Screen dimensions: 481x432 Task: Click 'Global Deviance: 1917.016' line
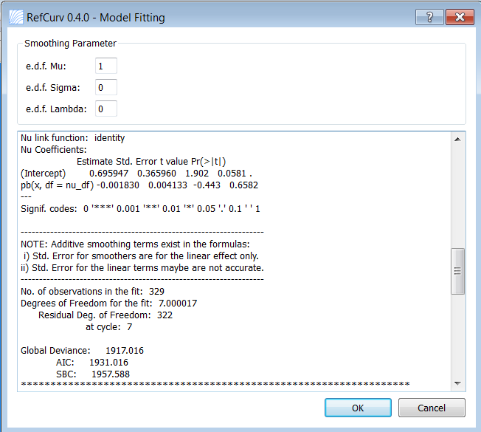[82, 351]
